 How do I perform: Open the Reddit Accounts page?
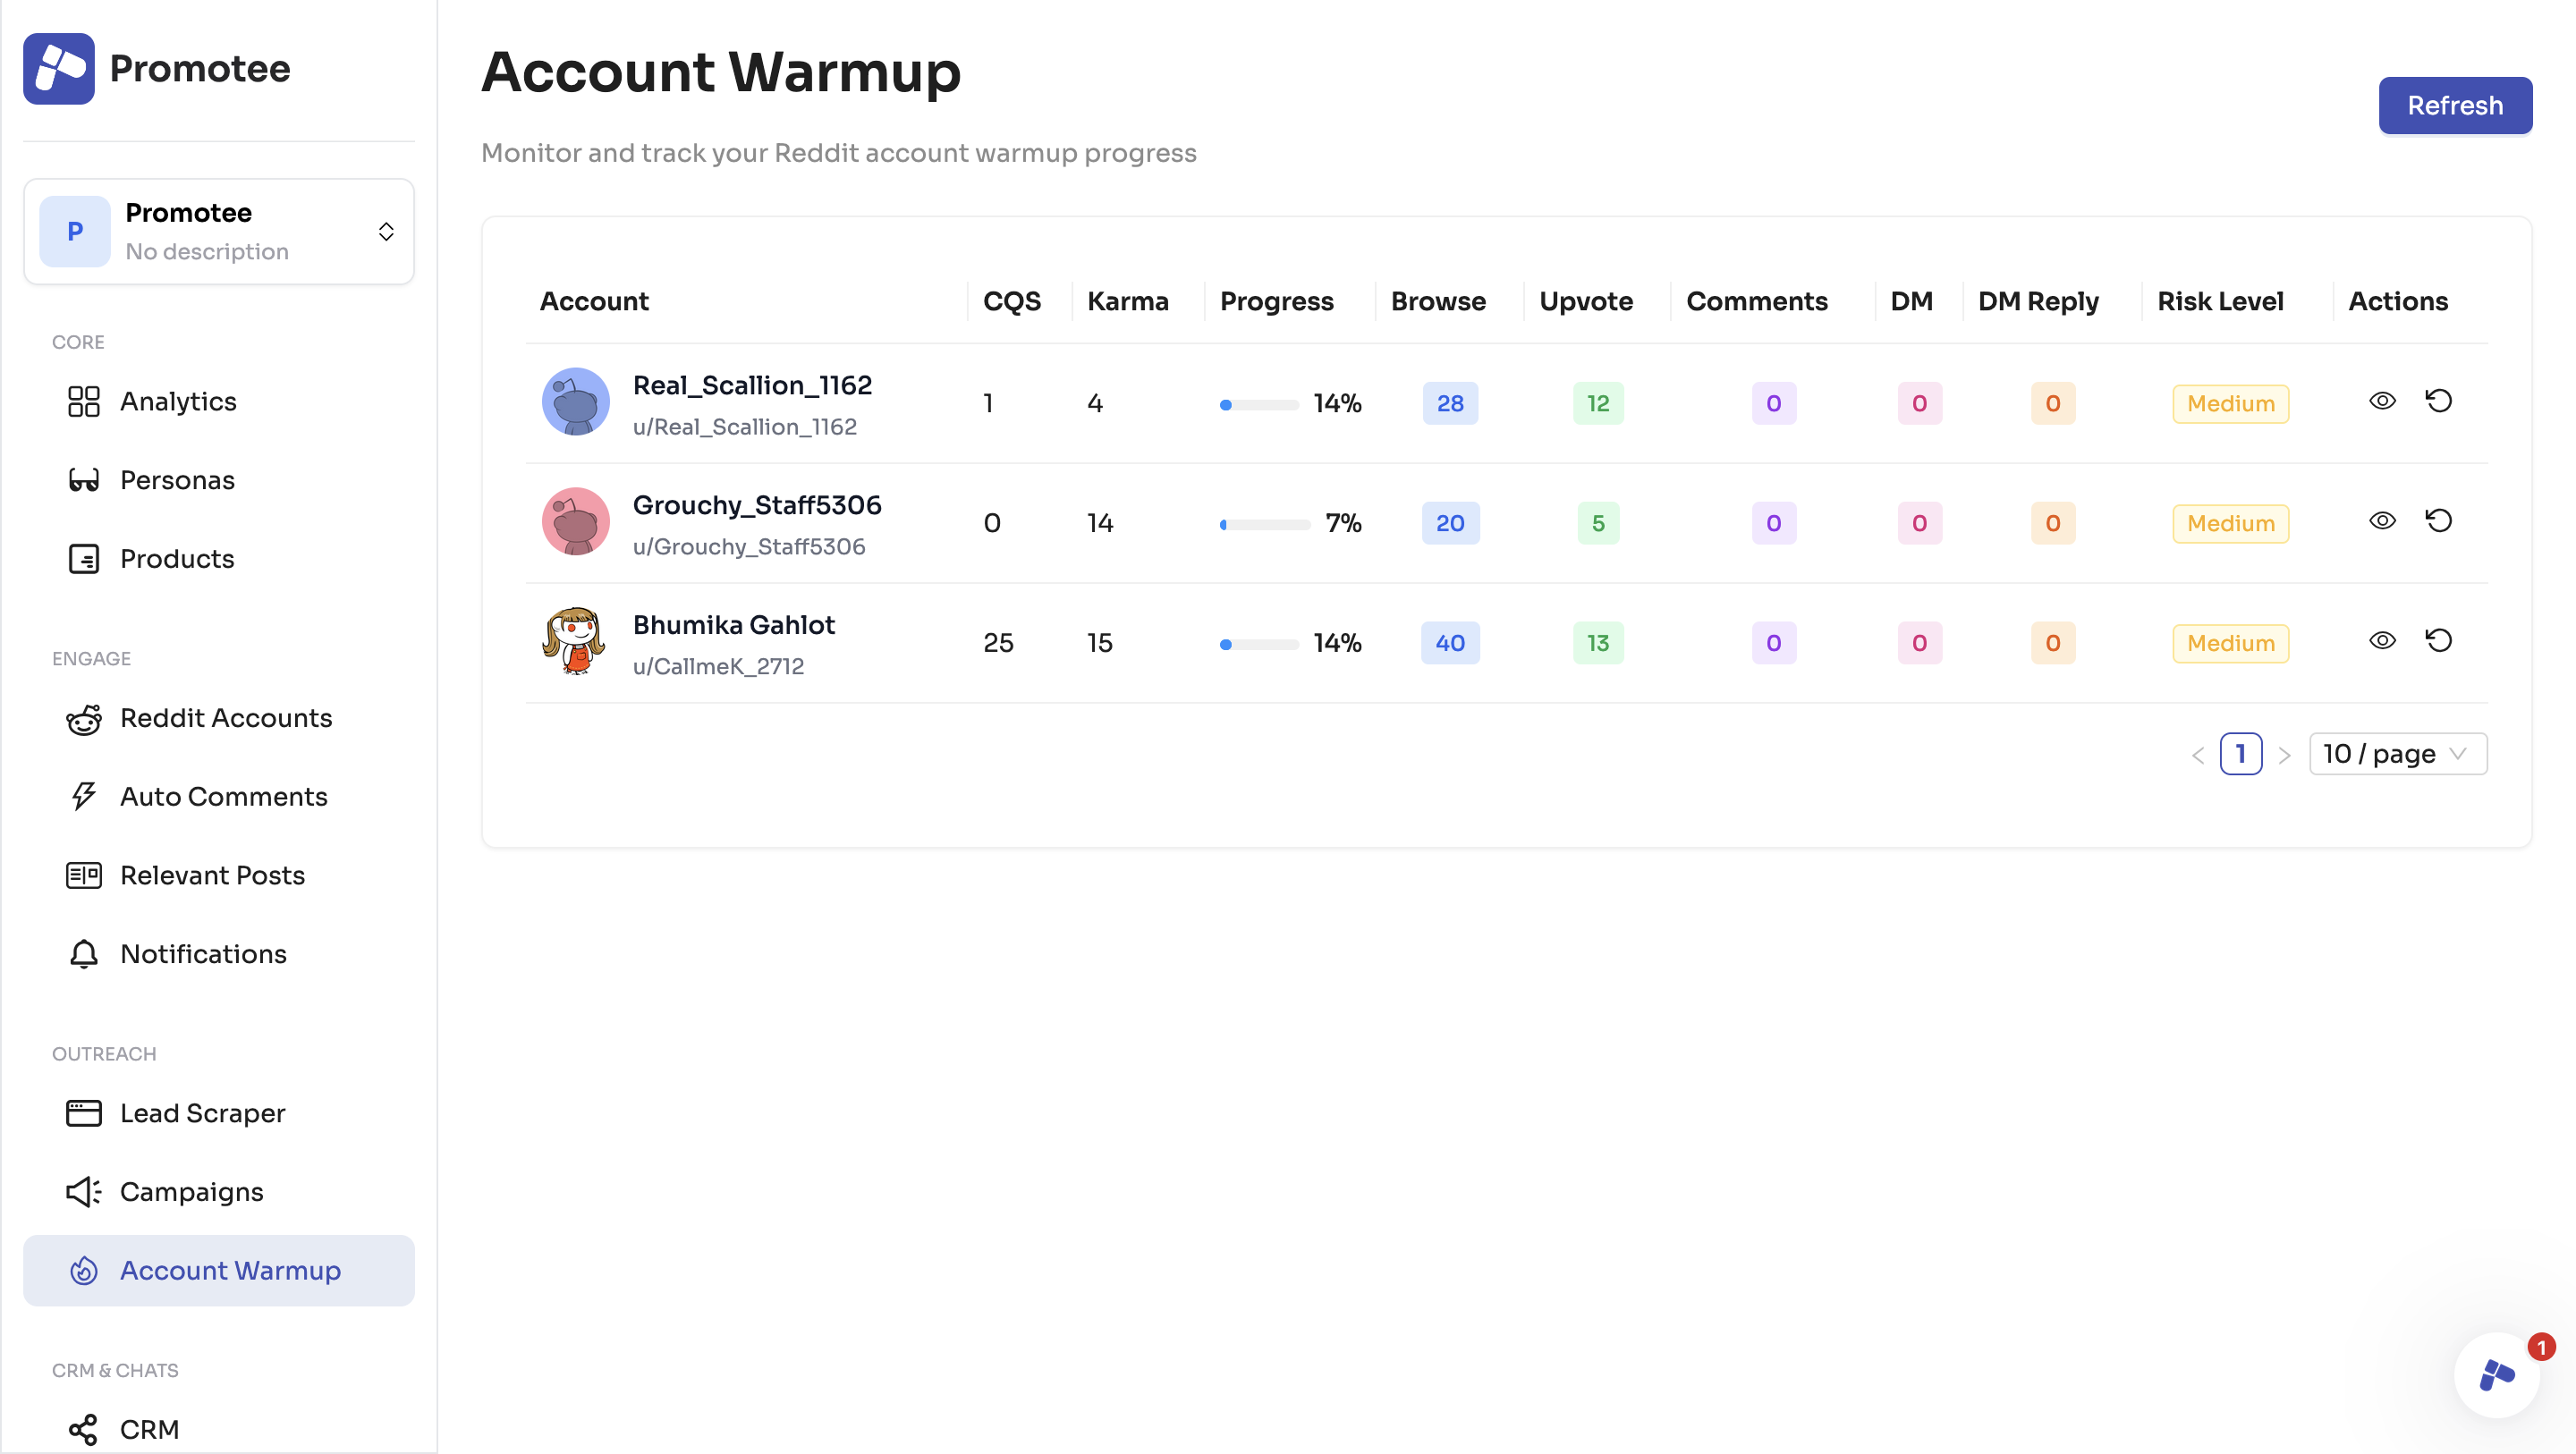(218, 718)
